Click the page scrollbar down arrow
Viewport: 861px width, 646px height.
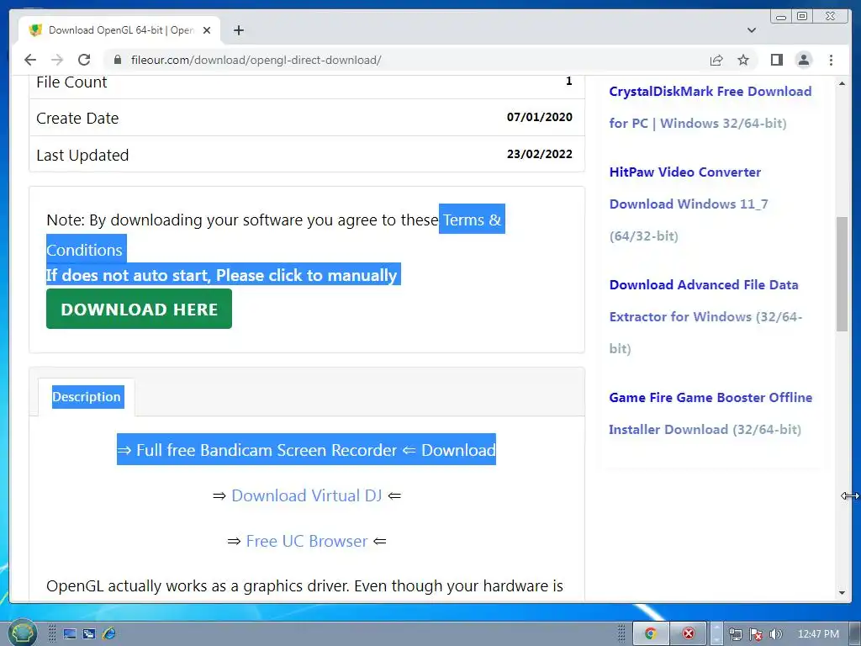click(x=842, y=593)
